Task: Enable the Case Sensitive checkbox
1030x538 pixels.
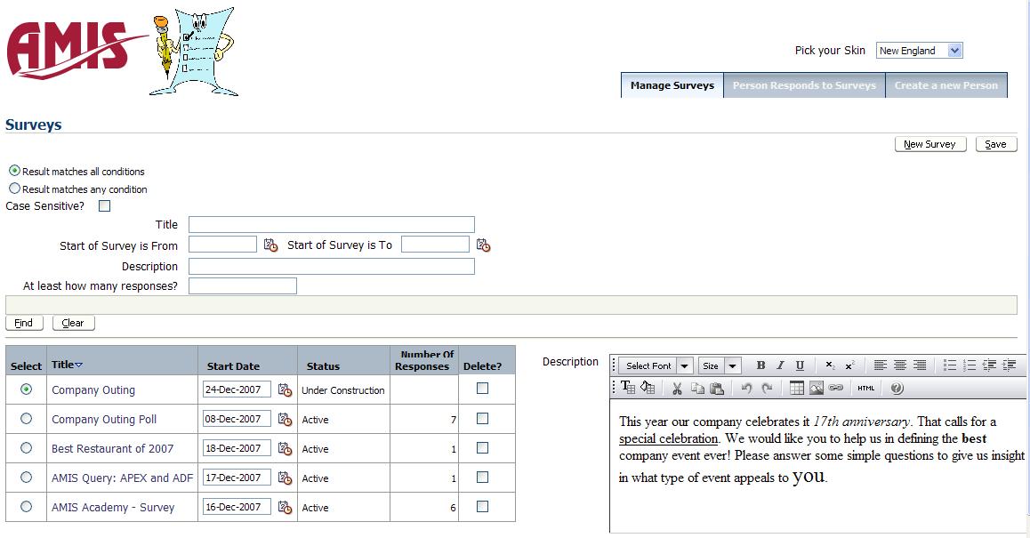Action: (x=105, y=206)
